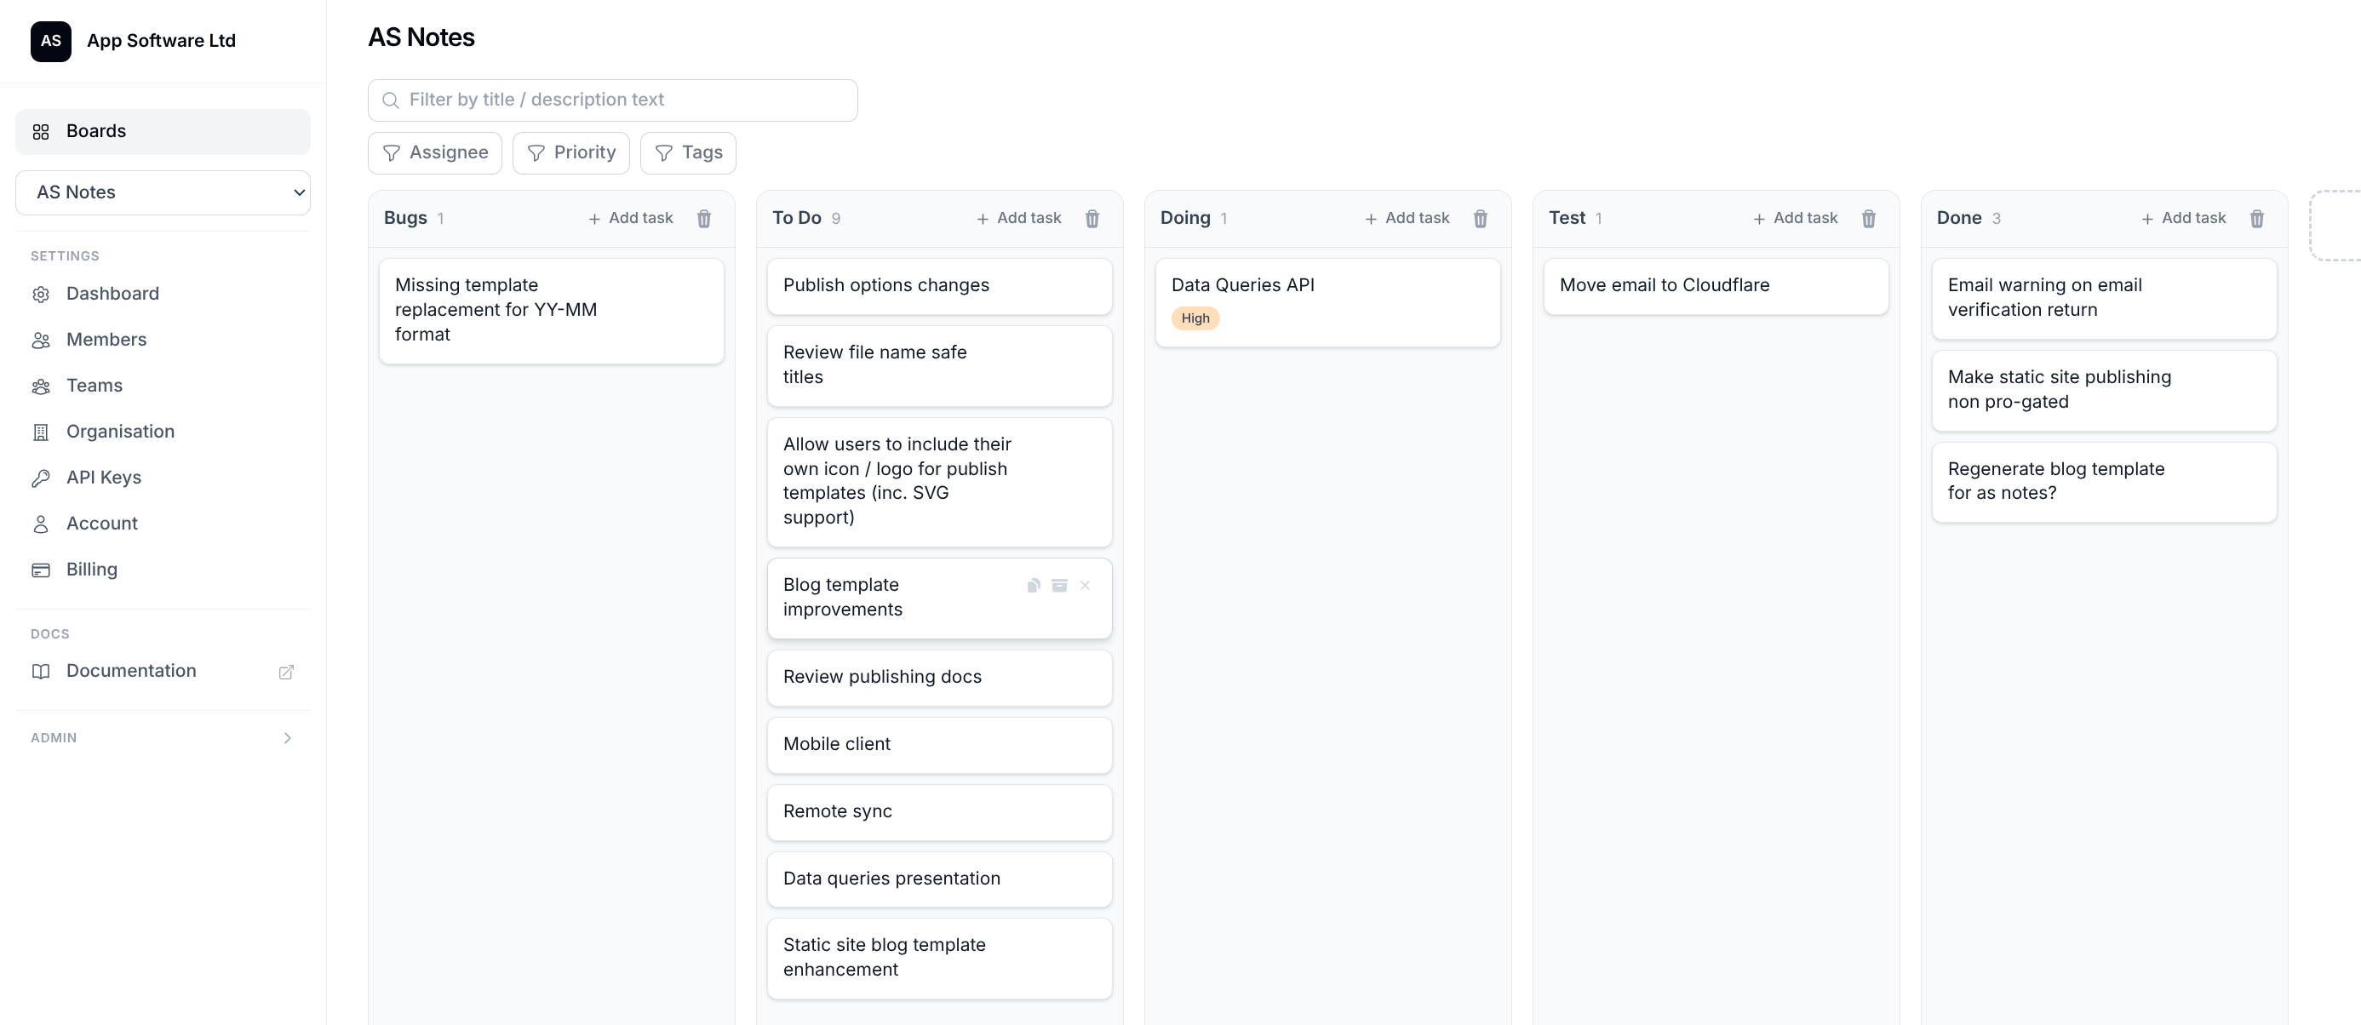Click the magnifier icon in filter field
This screenshot has height=1025, width=2361.
(x=391, y=100)
